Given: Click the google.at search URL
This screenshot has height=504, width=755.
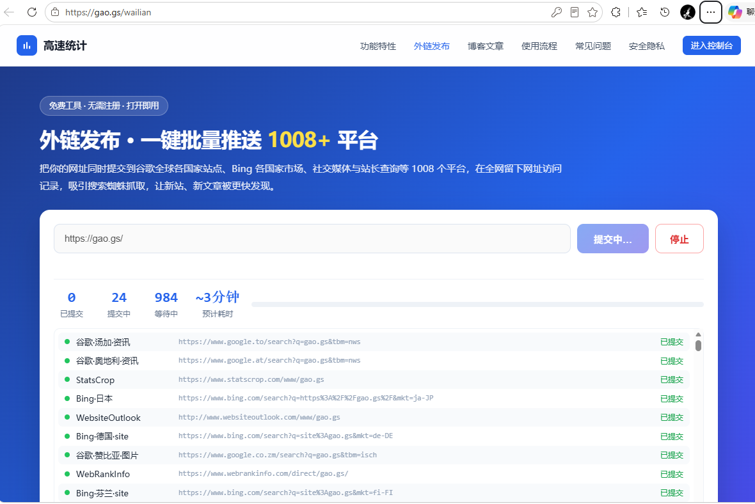Looking at the screenshot, I should click(x=269, y=361).
